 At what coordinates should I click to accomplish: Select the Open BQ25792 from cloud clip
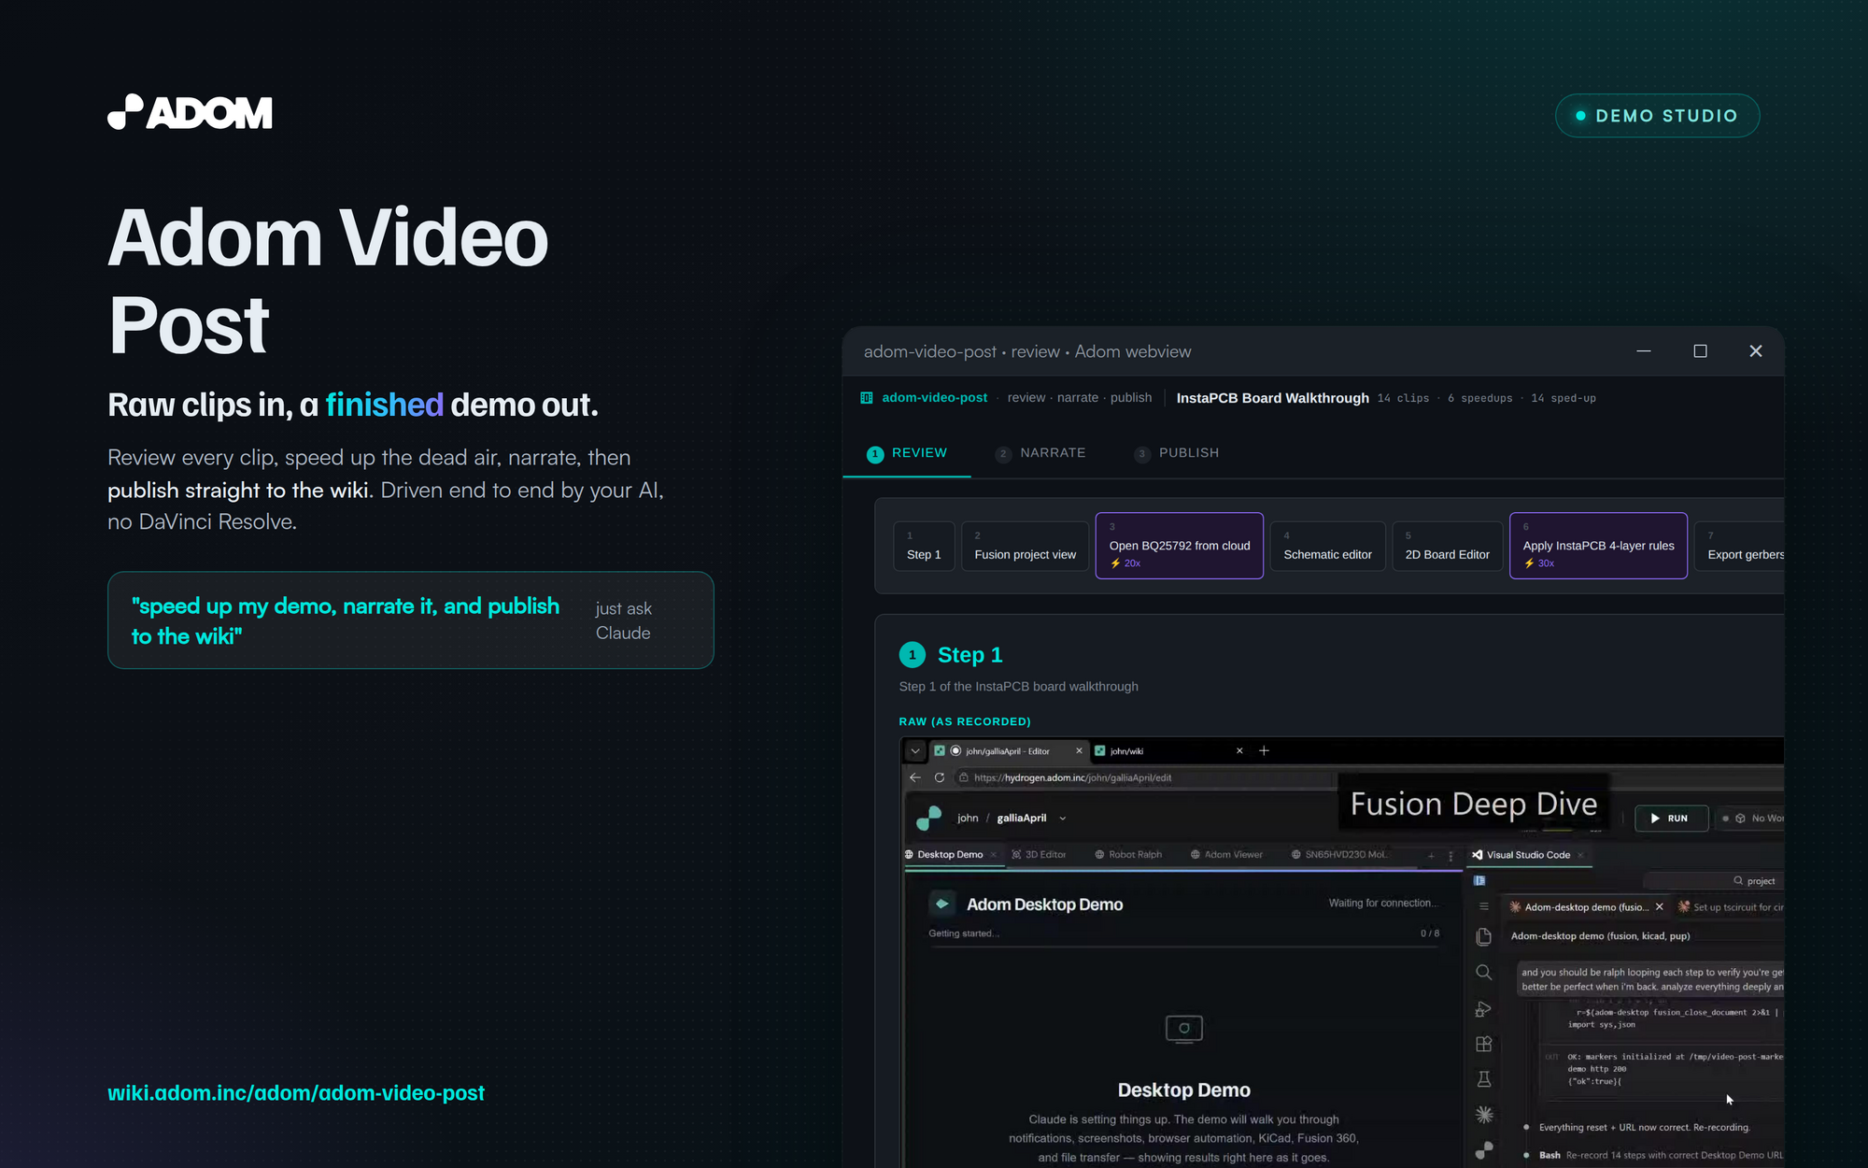[x=1180, y=546]
